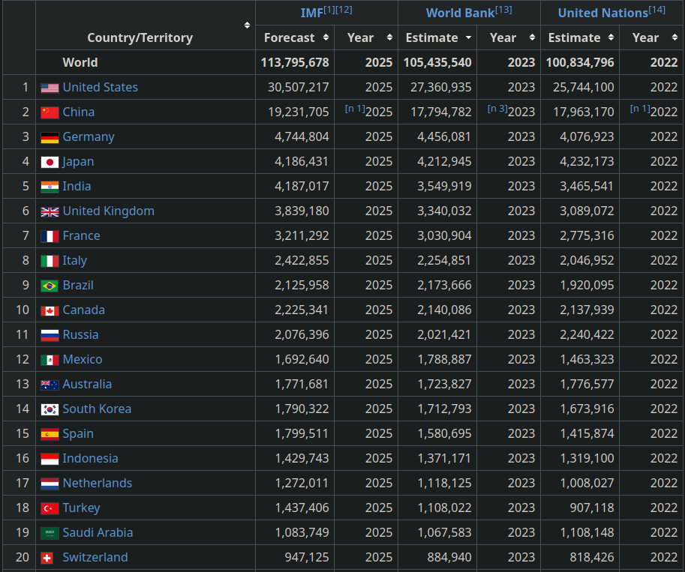685x572 pixels.
Task: Sort by IMF Year column
Action: click(389, 37)
